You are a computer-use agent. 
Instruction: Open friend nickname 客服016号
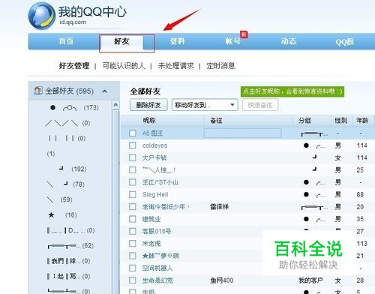coord(157,231)
